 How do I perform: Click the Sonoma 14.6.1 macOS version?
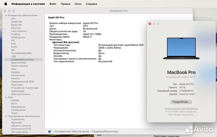click(x=187, y=94)
